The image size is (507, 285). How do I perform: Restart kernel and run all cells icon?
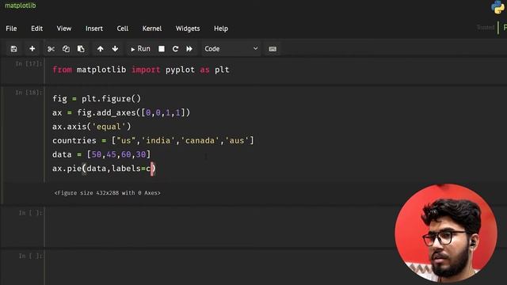[x=189, y=49]
